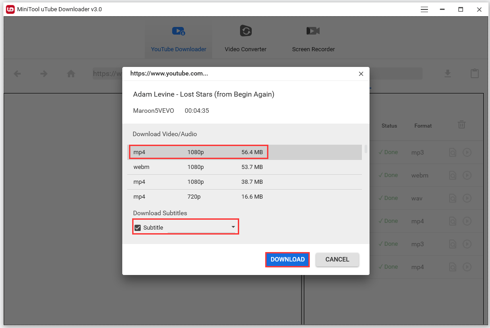490x328 pixels.
Task: Open the hamburger menu in title bar
Action: pyautogui.click(x=424, y=9)
